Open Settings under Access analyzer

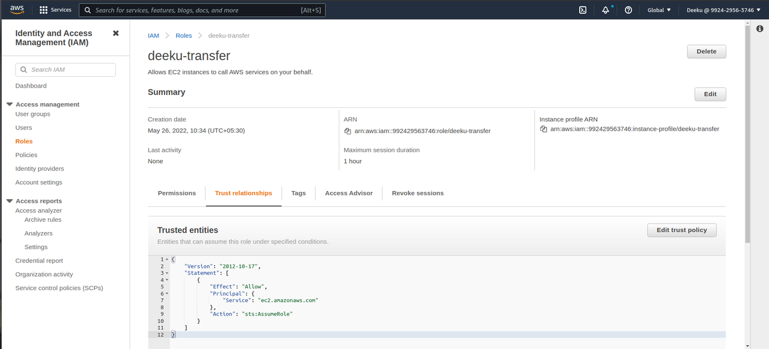pyautogui.click(x=36, y=247)
